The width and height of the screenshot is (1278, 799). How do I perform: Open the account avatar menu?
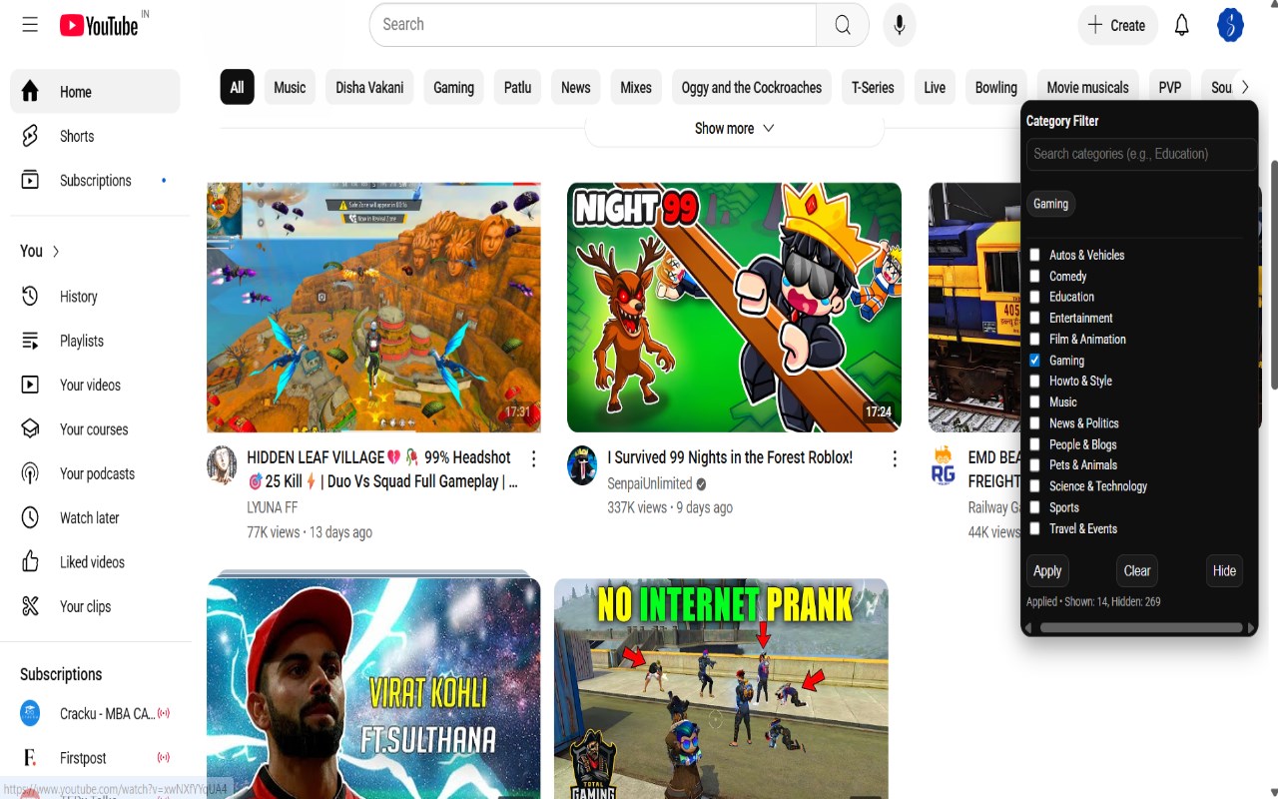tap(1230, 25)
